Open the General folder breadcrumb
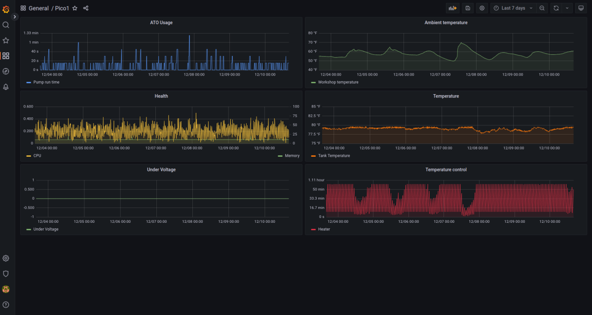 pos(38,8)
